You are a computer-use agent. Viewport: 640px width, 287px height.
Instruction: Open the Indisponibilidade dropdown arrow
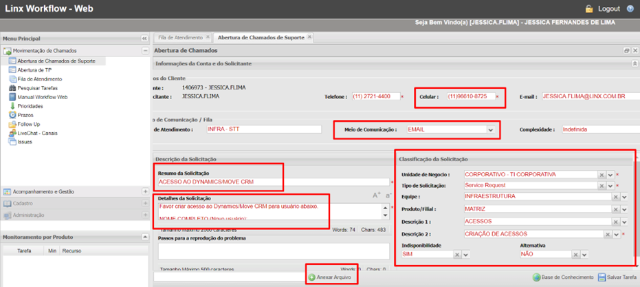pos(466,254)
